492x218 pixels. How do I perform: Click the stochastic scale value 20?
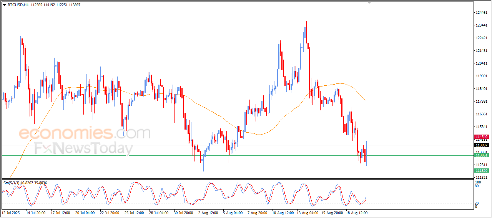(x=477, y=203)
